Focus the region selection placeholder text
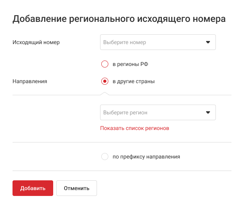 click(125, 112)
